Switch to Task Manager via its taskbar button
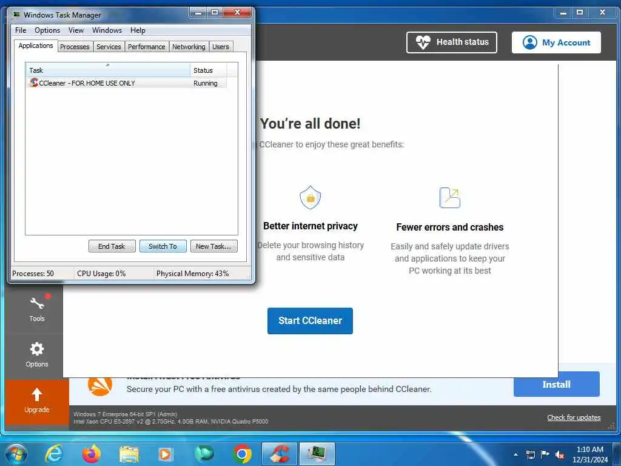This screenshot has height=466, width=621. (317, 454)
